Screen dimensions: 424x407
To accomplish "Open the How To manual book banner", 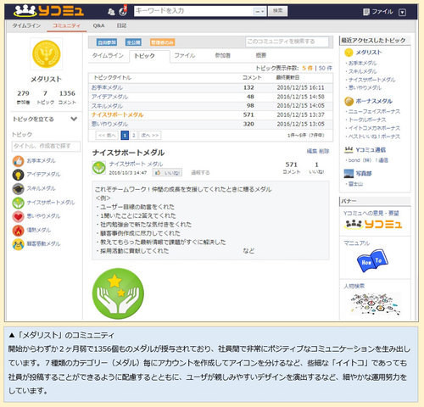I will (372, 260).
